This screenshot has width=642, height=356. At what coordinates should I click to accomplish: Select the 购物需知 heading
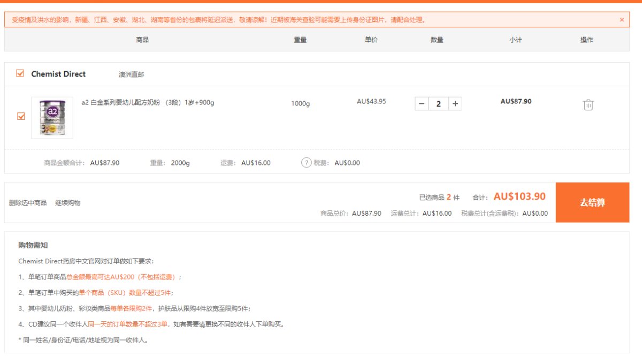coord(33,245)
